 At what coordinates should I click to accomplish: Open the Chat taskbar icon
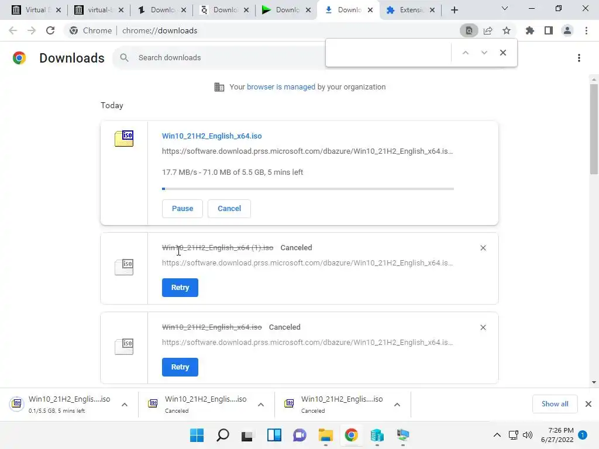300,435
